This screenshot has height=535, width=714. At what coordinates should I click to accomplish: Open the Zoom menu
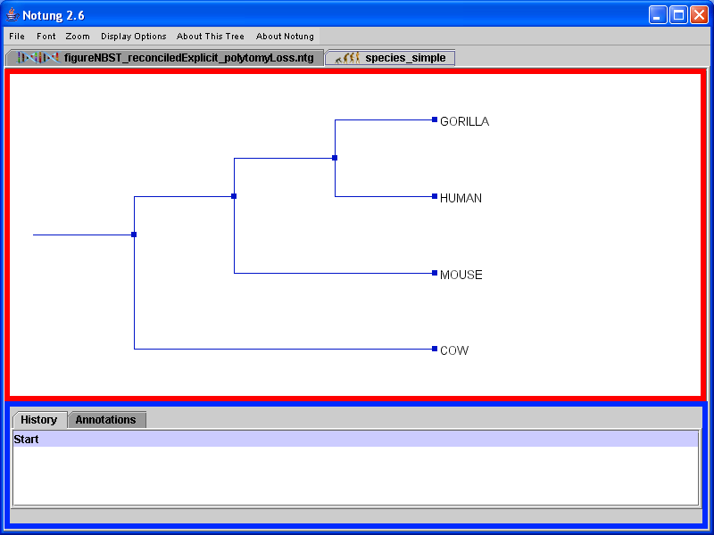(78, 37)
